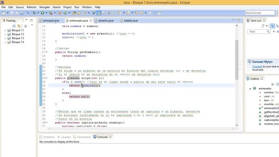
Task: Expand the Bloque 7.1 project
Action: tap(5, 31)
